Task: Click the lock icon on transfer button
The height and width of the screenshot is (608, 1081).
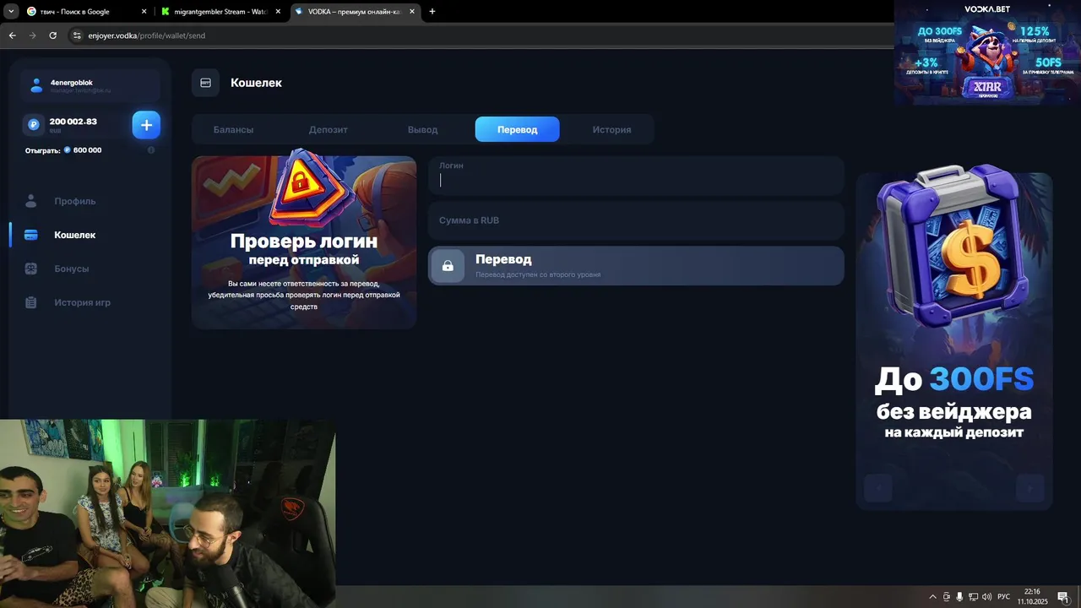Action: click(x=448, y=266)
